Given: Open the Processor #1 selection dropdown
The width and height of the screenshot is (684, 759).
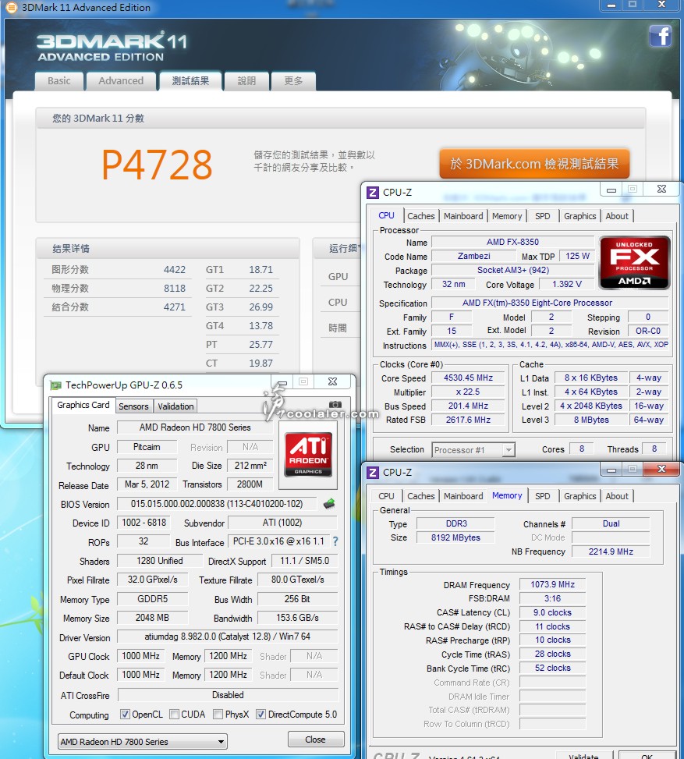Looking at the screenshot, I should 473,450.
